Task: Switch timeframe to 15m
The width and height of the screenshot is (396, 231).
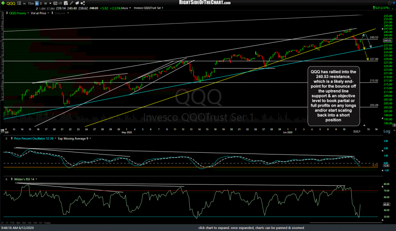Action: point(31,4)
